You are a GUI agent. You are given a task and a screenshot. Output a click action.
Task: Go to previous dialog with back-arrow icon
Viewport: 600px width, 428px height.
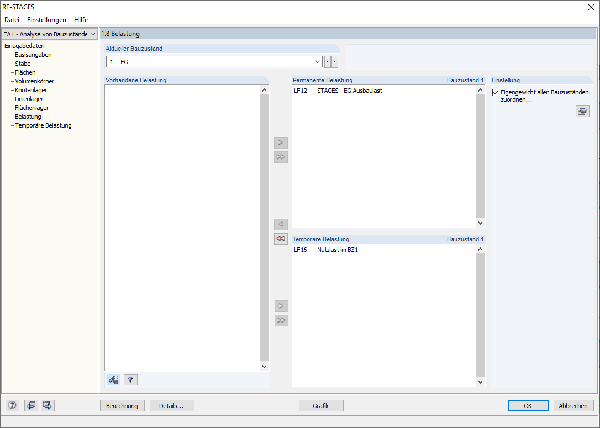tap(31, 405)
